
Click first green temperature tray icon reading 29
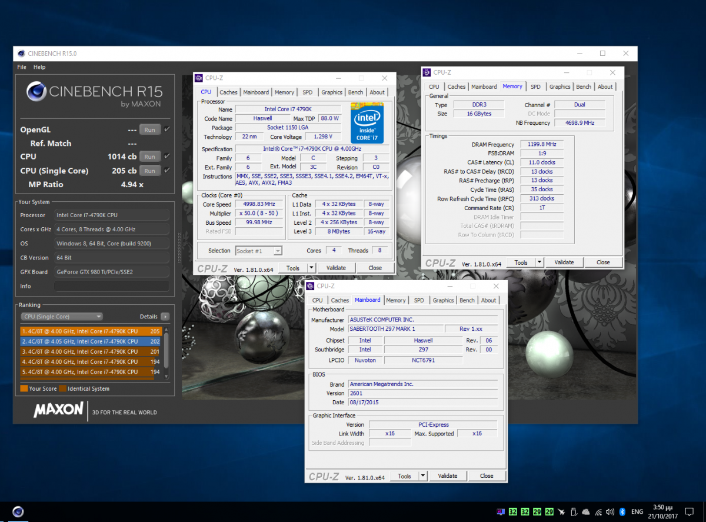537,511
